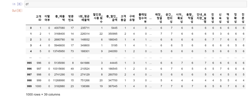Click the 친절성 column header

pos(212,18)
